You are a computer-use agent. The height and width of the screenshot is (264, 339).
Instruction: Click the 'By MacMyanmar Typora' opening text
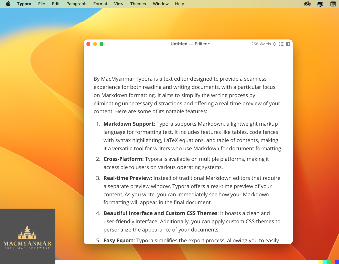tap(123, 79)
